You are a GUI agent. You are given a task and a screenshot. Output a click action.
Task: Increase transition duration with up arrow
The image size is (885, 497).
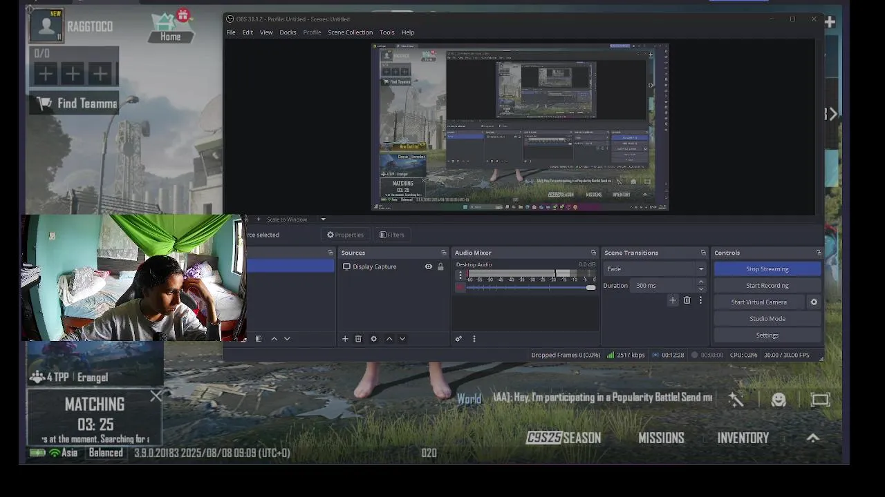coord(701,282)
